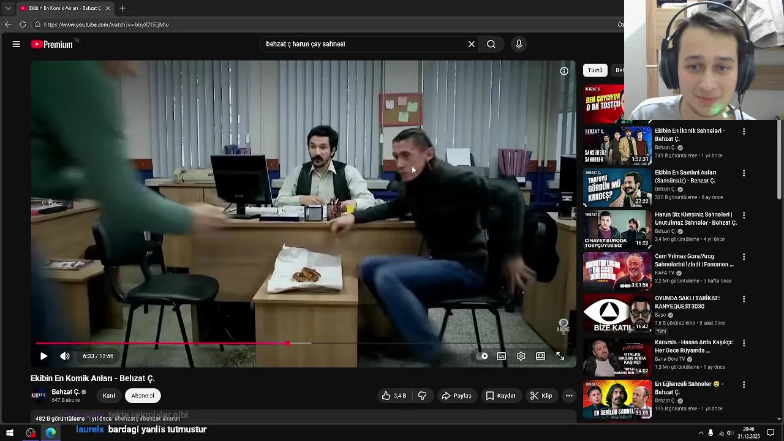Open options for Cem Yılmaz Gora/Arog video

[x=744, y=257]
